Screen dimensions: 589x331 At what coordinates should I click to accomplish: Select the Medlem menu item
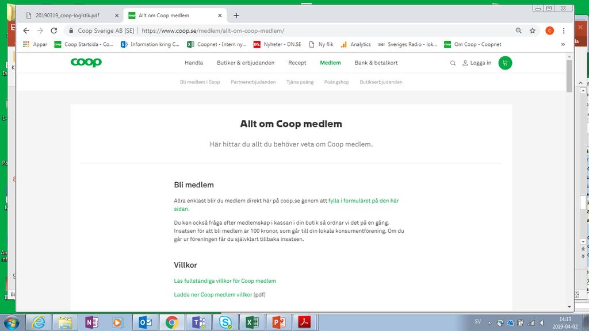(330, 63)
